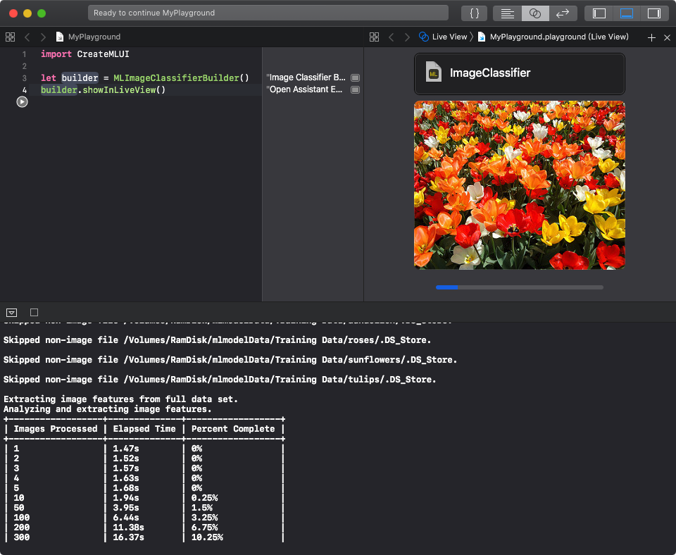
Task: Hide the bottom Debug area
Action: 626,13
